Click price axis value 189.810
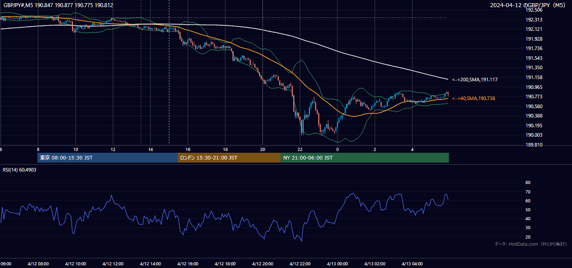This screenshot has height=268, width=572. (534, 145)
